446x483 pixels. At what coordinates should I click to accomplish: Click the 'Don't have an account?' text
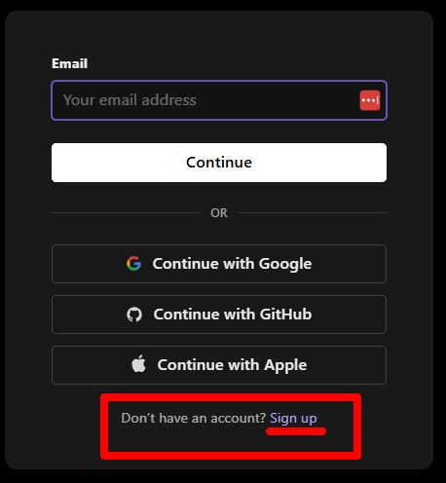[x=194, y=418]
